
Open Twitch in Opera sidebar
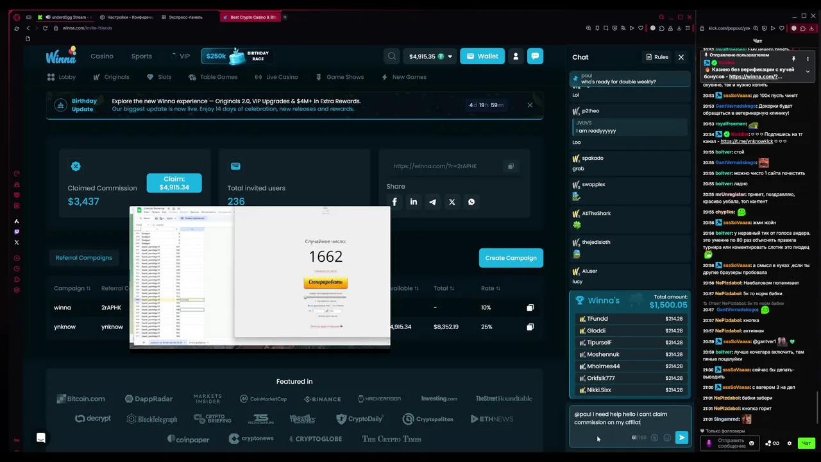(x=17, y=232)
